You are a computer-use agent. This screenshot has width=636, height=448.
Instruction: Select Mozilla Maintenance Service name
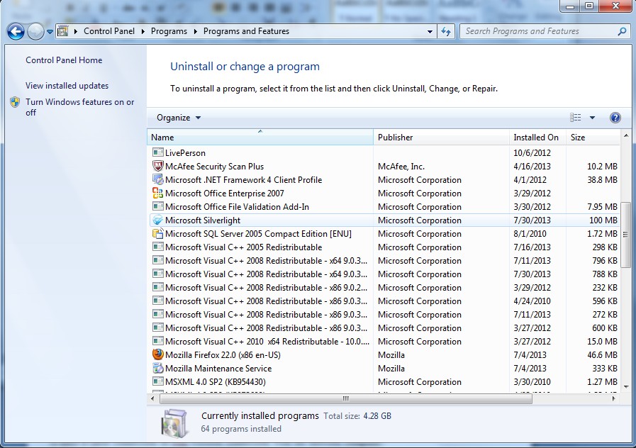218,368
